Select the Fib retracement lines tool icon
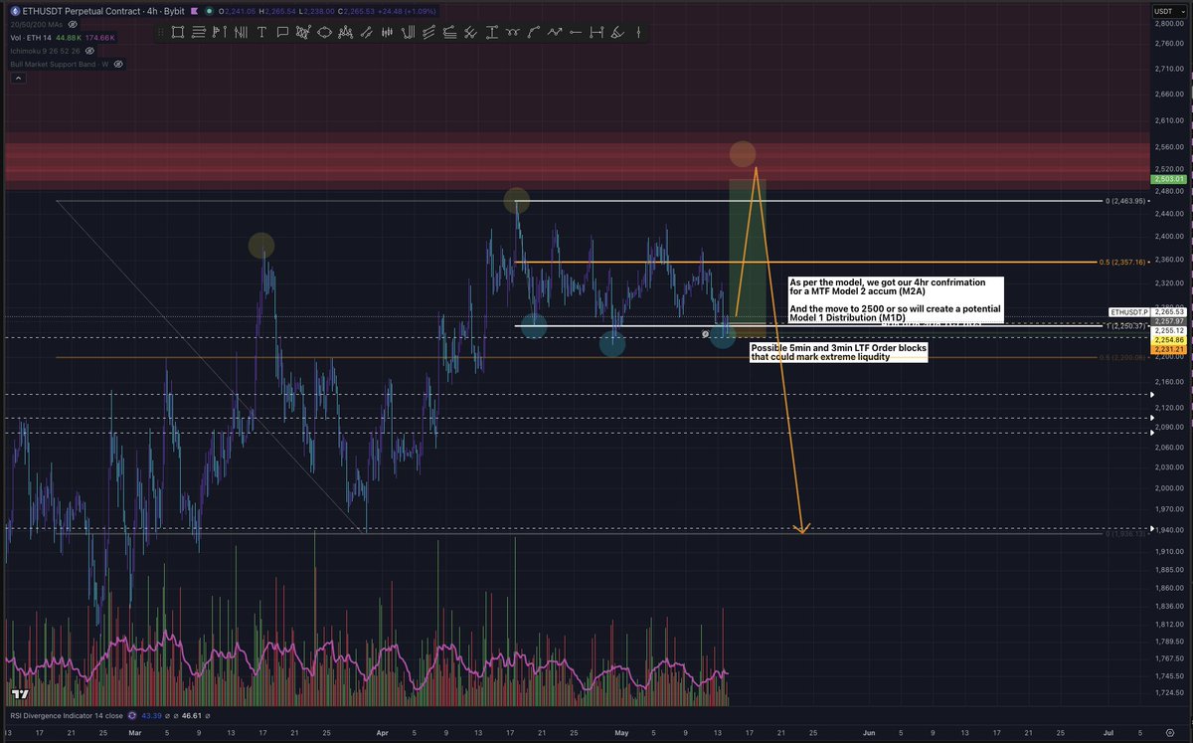Viewport: 1193px width, 743px height. point(449,32)
